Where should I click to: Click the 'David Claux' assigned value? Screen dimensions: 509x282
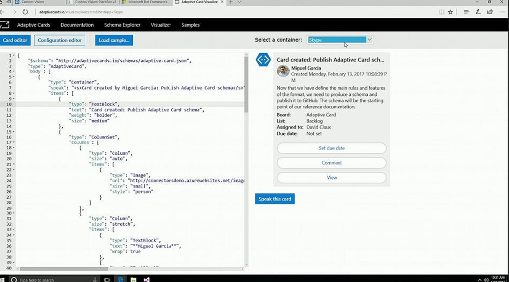[319, 127]
